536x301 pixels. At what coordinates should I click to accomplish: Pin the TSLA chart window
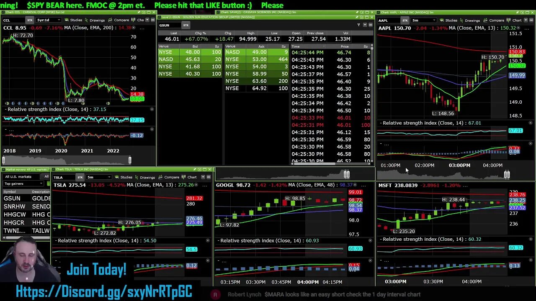(x=194, y=169)
